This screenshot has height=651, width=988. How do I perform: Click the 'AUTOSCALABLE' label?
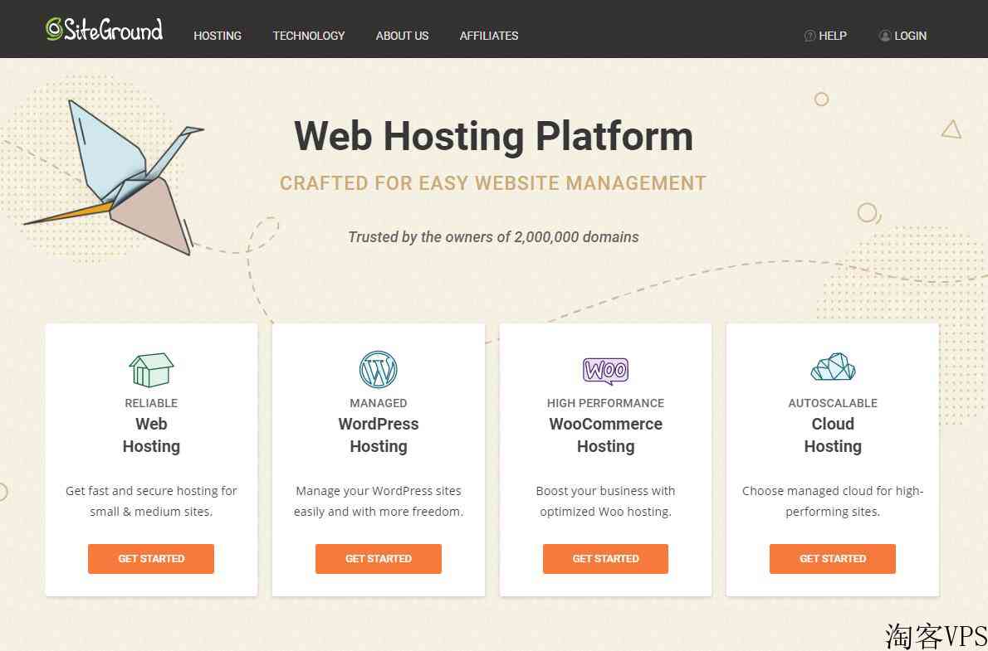click(833, 403)
